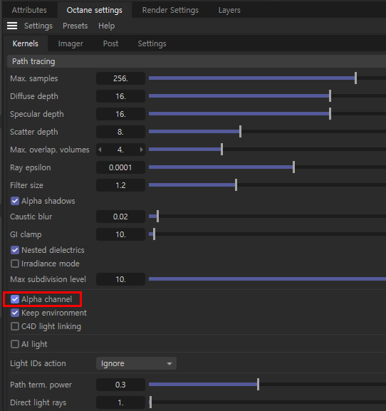Toggle the Nested dielectrics checkbox
Viewport: 386px width, 411px height.
15,250
